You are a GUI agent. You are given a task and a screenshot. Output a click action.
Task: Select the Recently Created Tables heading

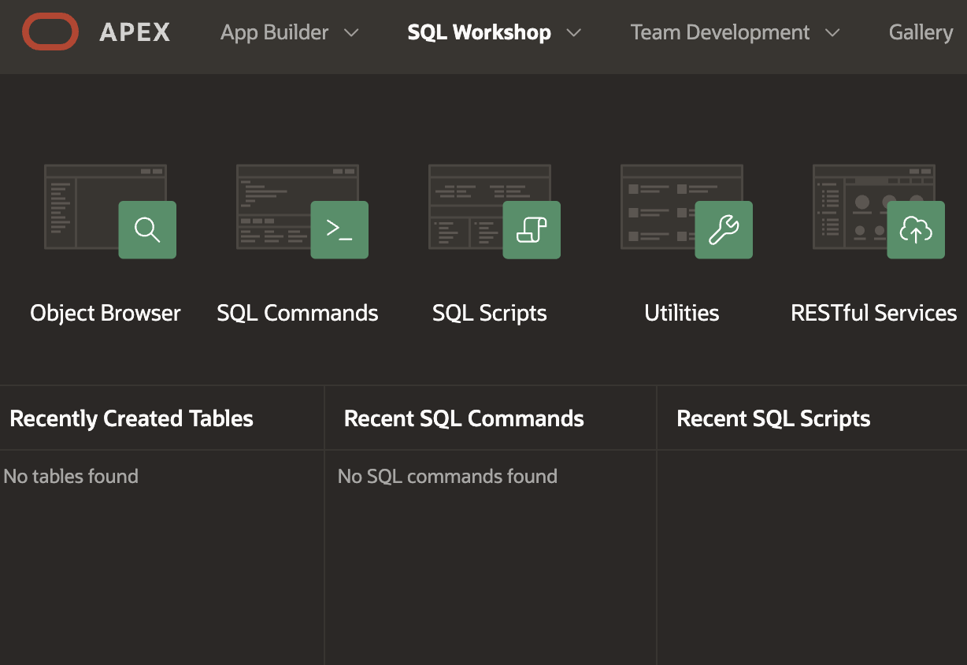click(132, 418)
